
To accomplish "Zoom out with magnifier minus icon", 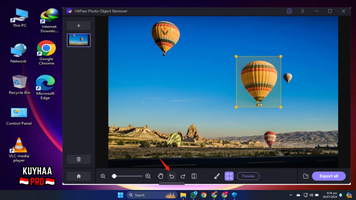I will 103,176.
